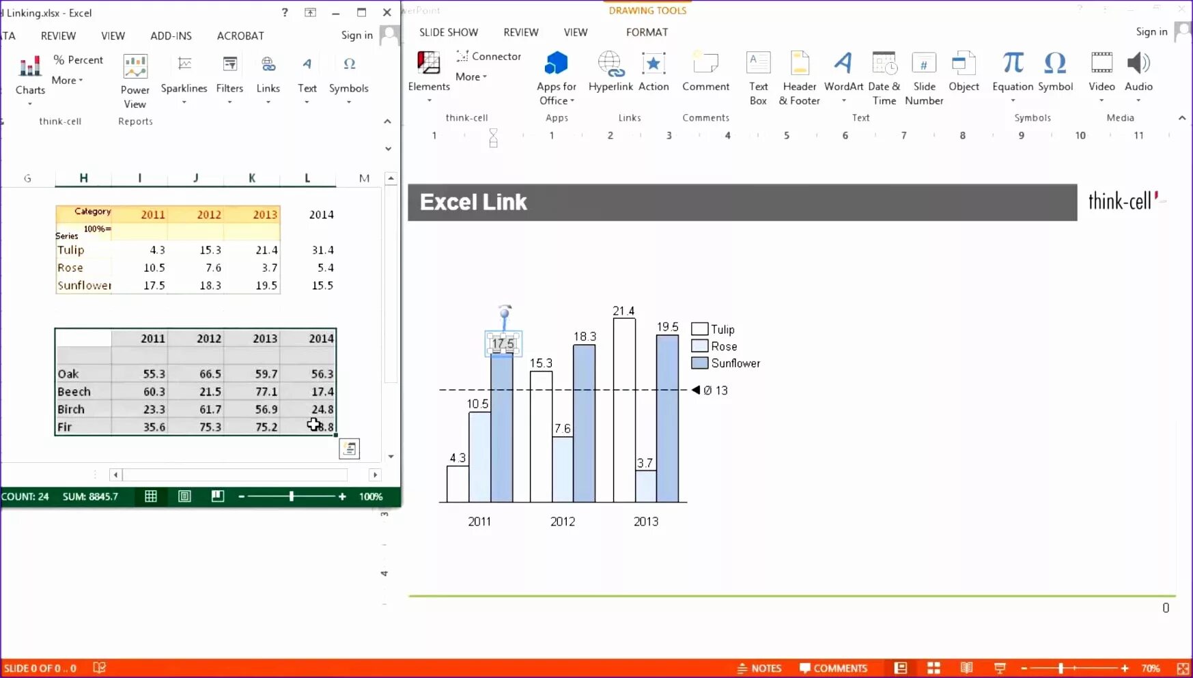The image size is (1193, 678).
Task: Open Symbols menu in Excel ribbon
Action: click(348, 81)
